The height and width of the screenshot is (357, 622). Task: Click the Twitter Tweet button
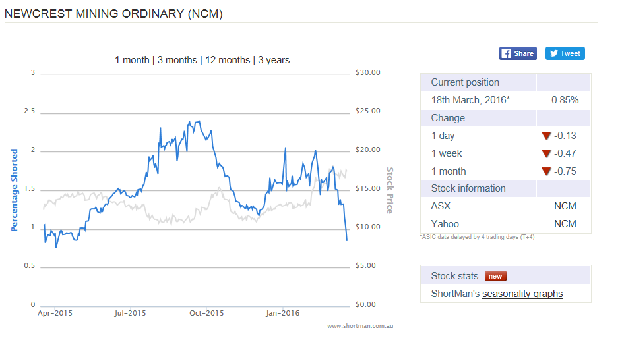point(565,53)
